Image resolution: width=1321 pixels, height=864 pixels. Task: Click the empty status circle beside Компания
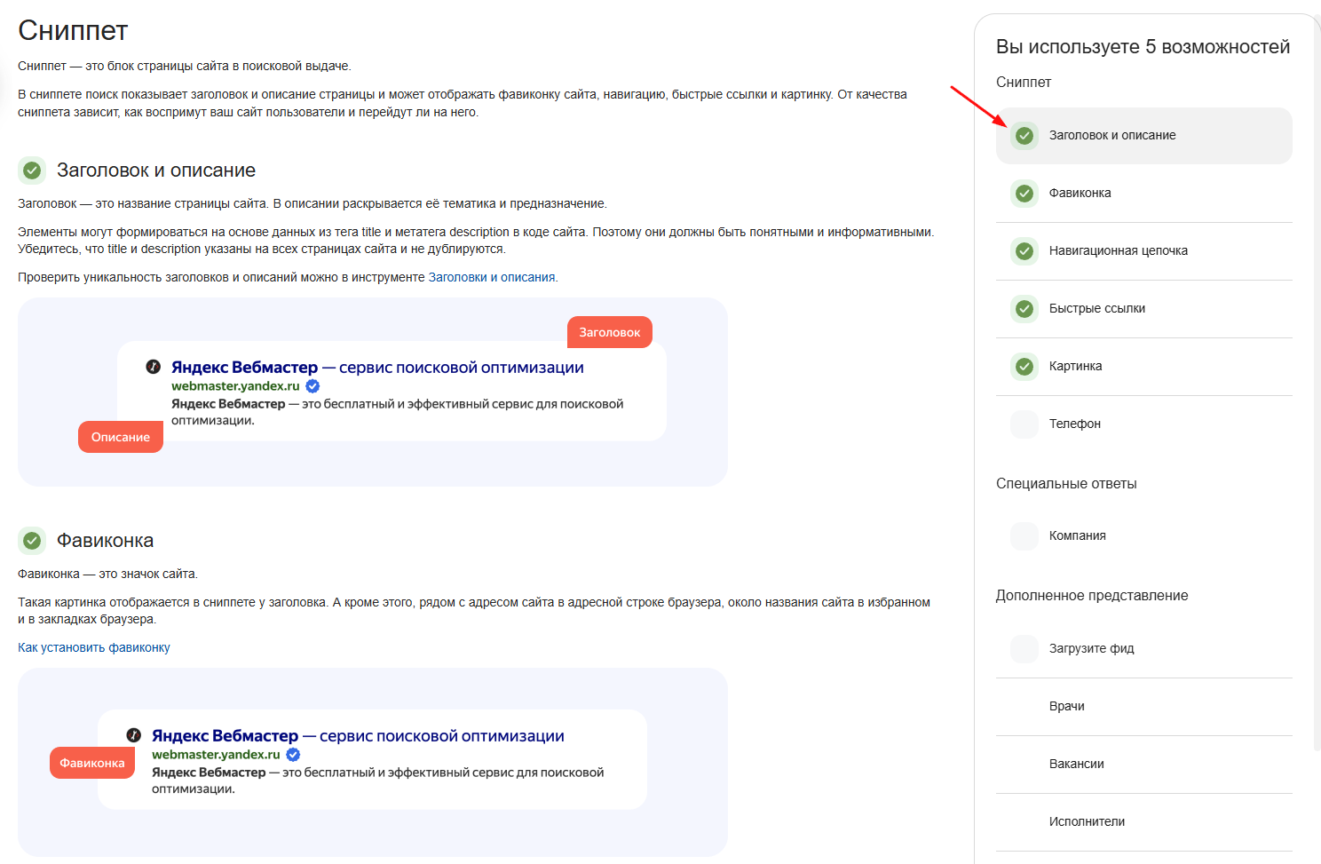(1024, 536)
